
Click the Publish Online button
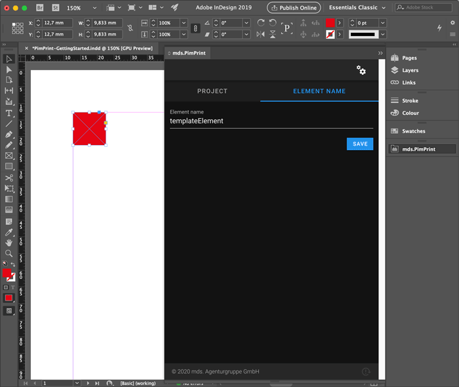pos(294,8)
